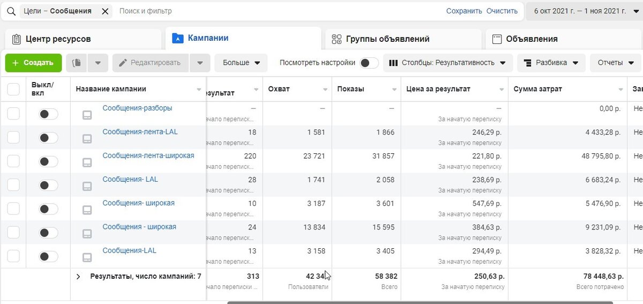Click the Очистить link
643x304 pixels.
point(502,11)
